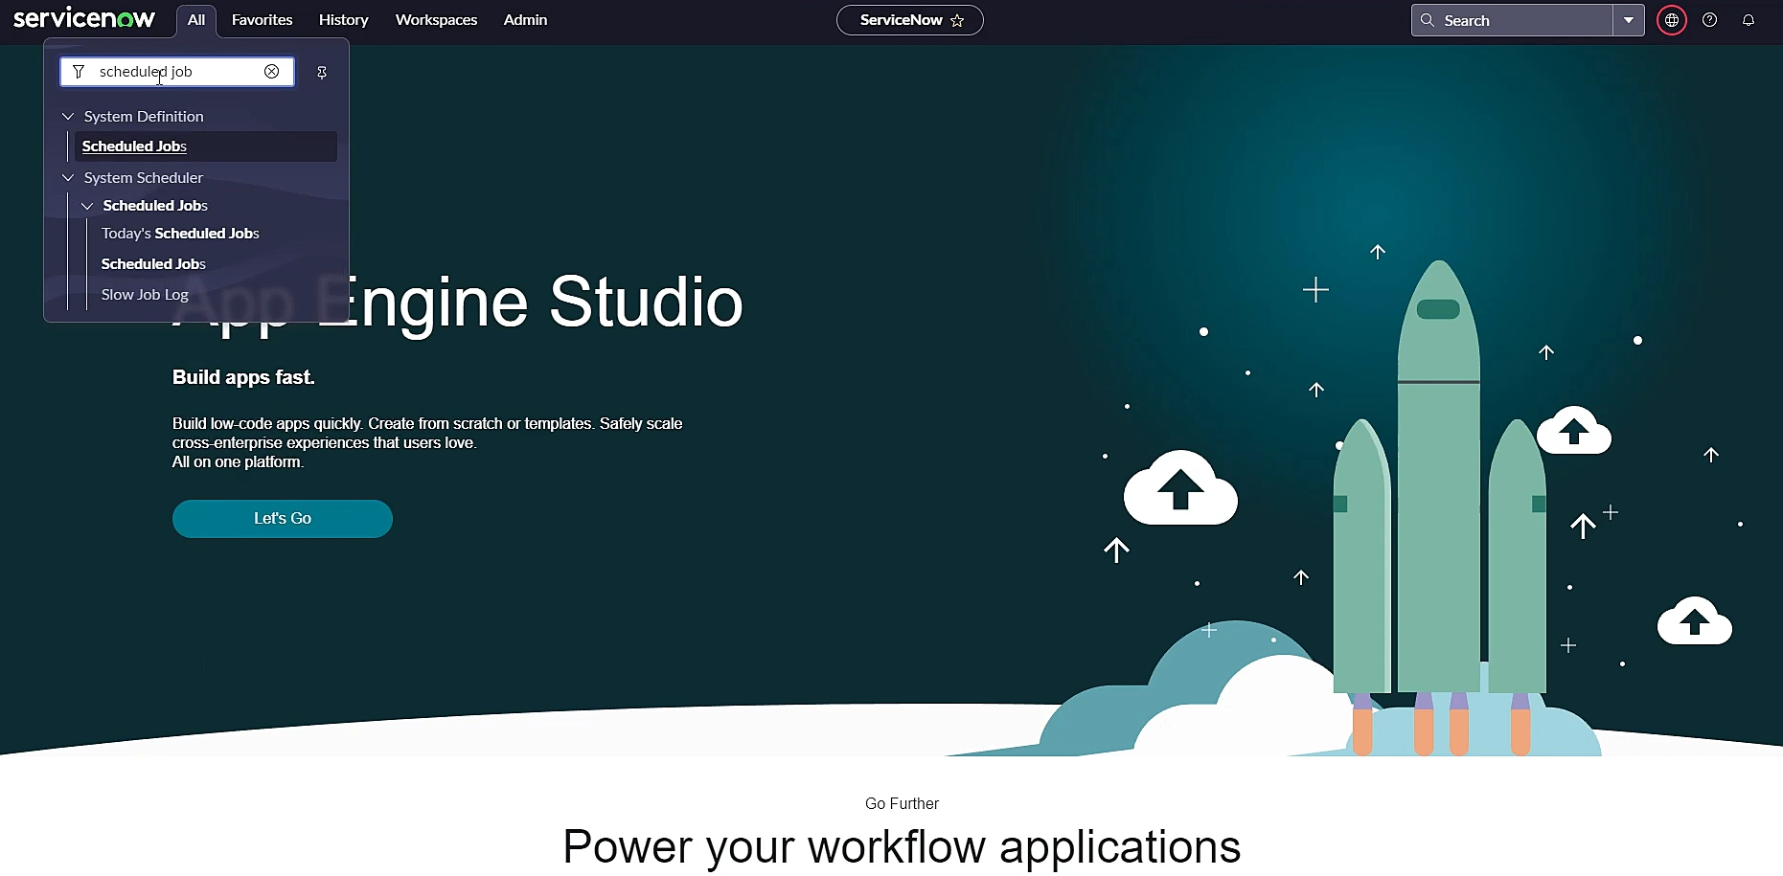The image size is (1783, 876).
Task: Favorite the ServiceNow page with star
Action: pos(957,20)
